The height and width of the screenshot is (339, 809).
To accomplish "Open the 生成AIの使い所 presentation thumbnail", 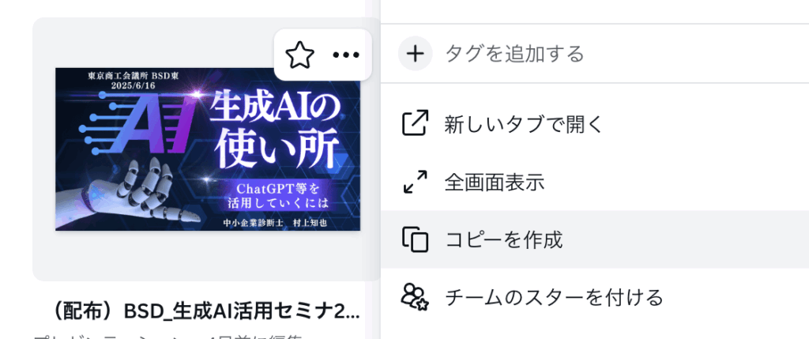I will 208,149.
